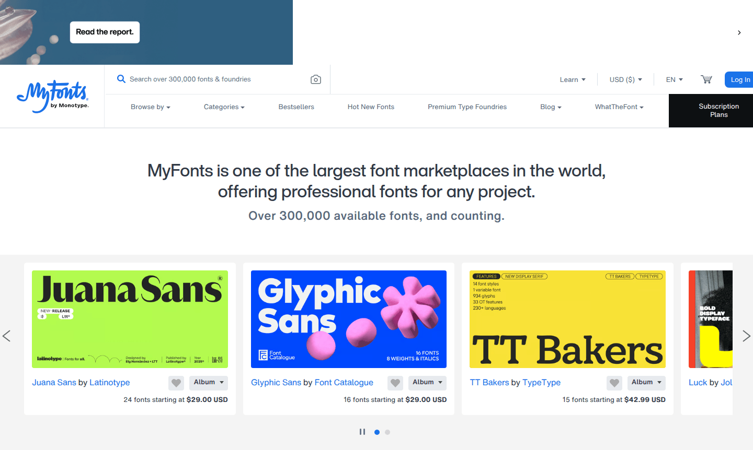Open image search via the camera icon
Screen dimensions: 753x450
tap(315, 79)
